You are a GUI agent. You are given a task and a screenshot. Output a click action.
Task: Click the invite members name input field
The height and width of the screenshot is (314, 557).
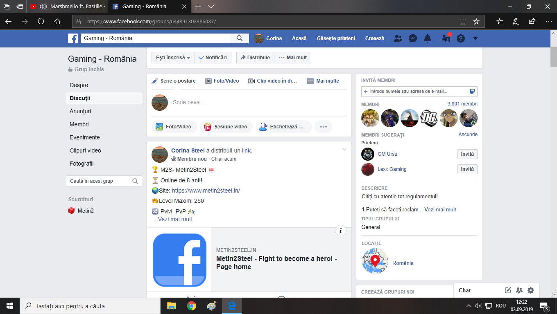(x=419, y=91)
